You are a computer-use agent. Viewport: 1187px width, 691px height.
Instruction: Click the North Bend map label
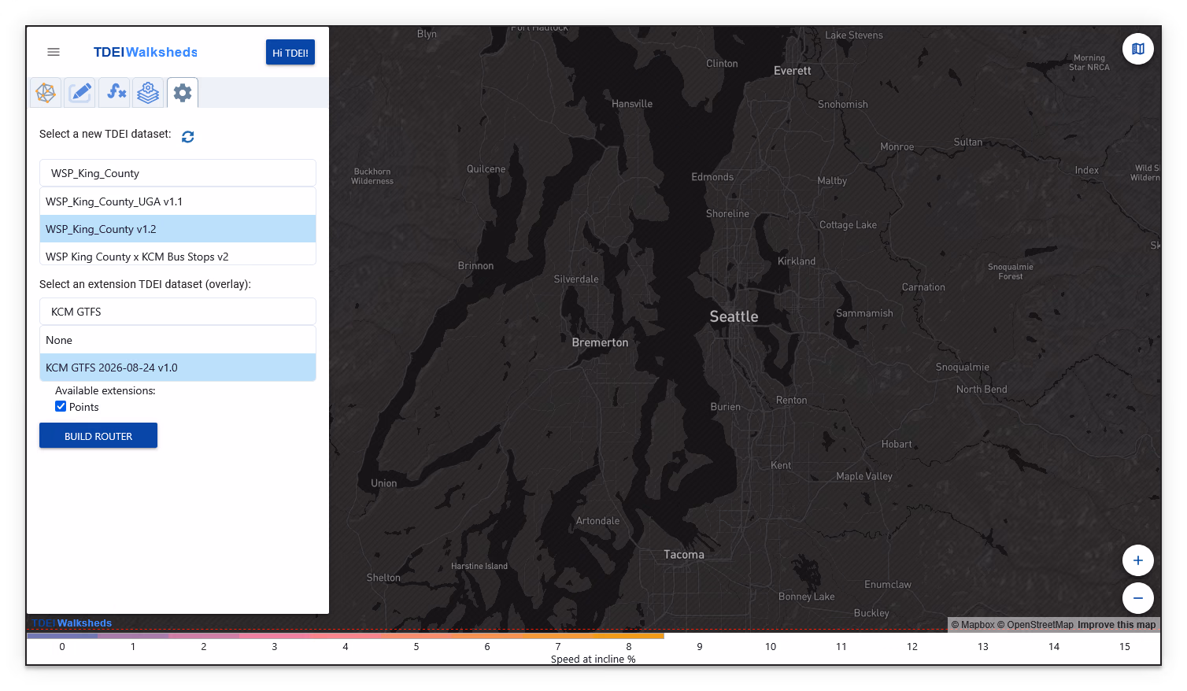pos(982,390)
